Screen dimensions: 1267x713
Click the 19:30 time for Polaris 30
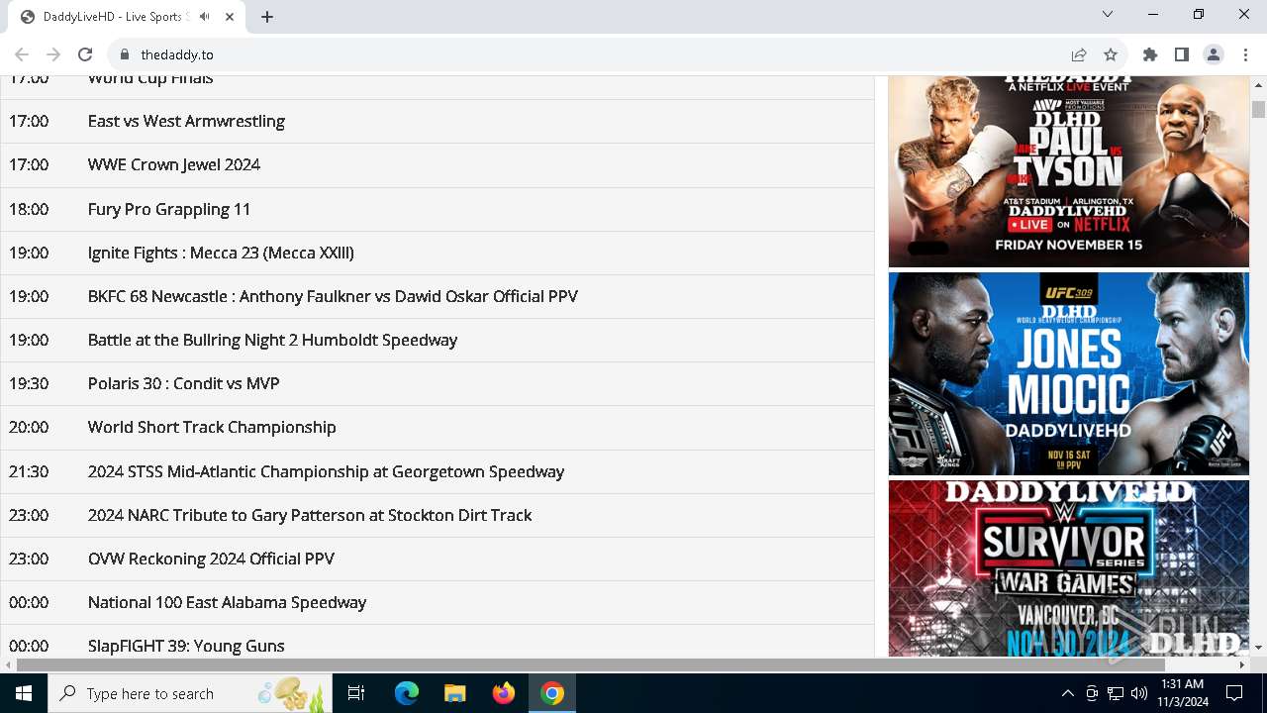coord(29,383)
